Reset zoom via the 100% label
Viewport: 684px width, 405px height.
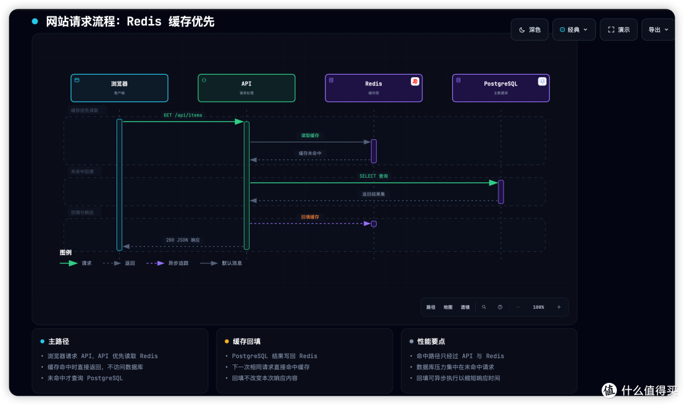(x=538, y=308)
